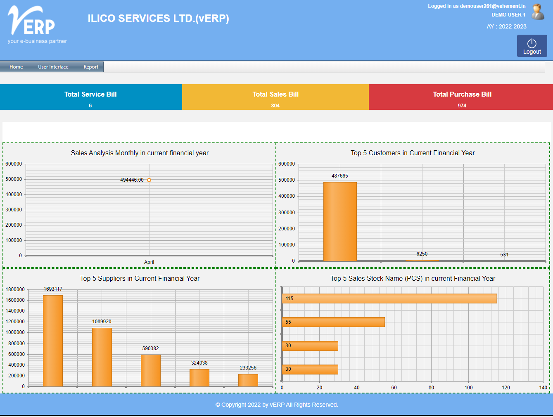Open the User Interface menu
The image size is (553, 417).
(x=53, y=67)
